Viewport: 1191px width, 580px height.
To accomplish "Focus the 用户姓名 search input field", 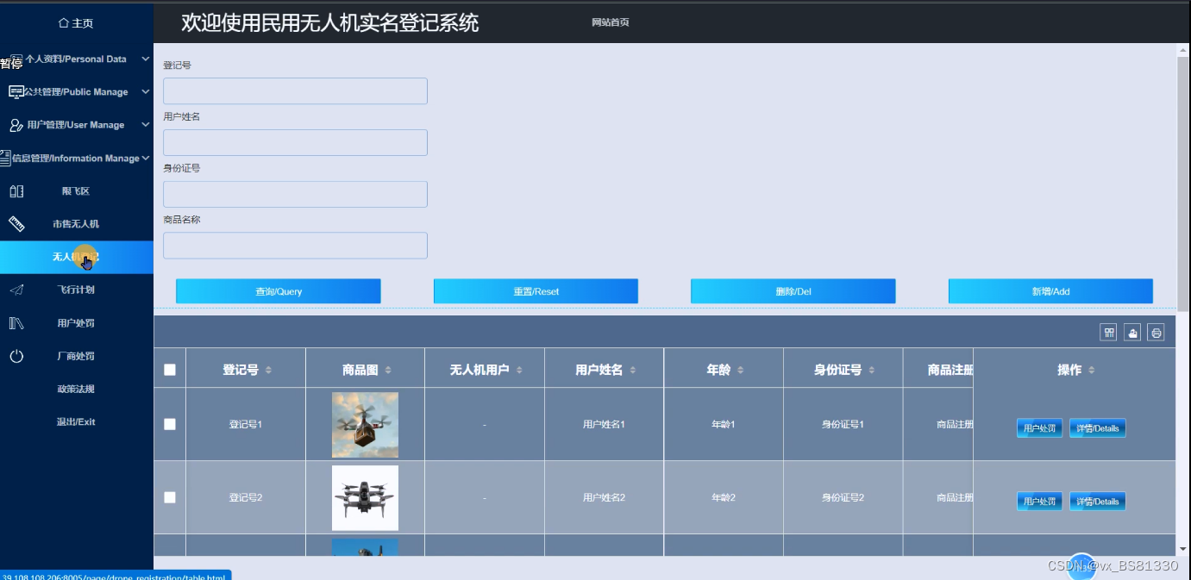I will [295, 142].
